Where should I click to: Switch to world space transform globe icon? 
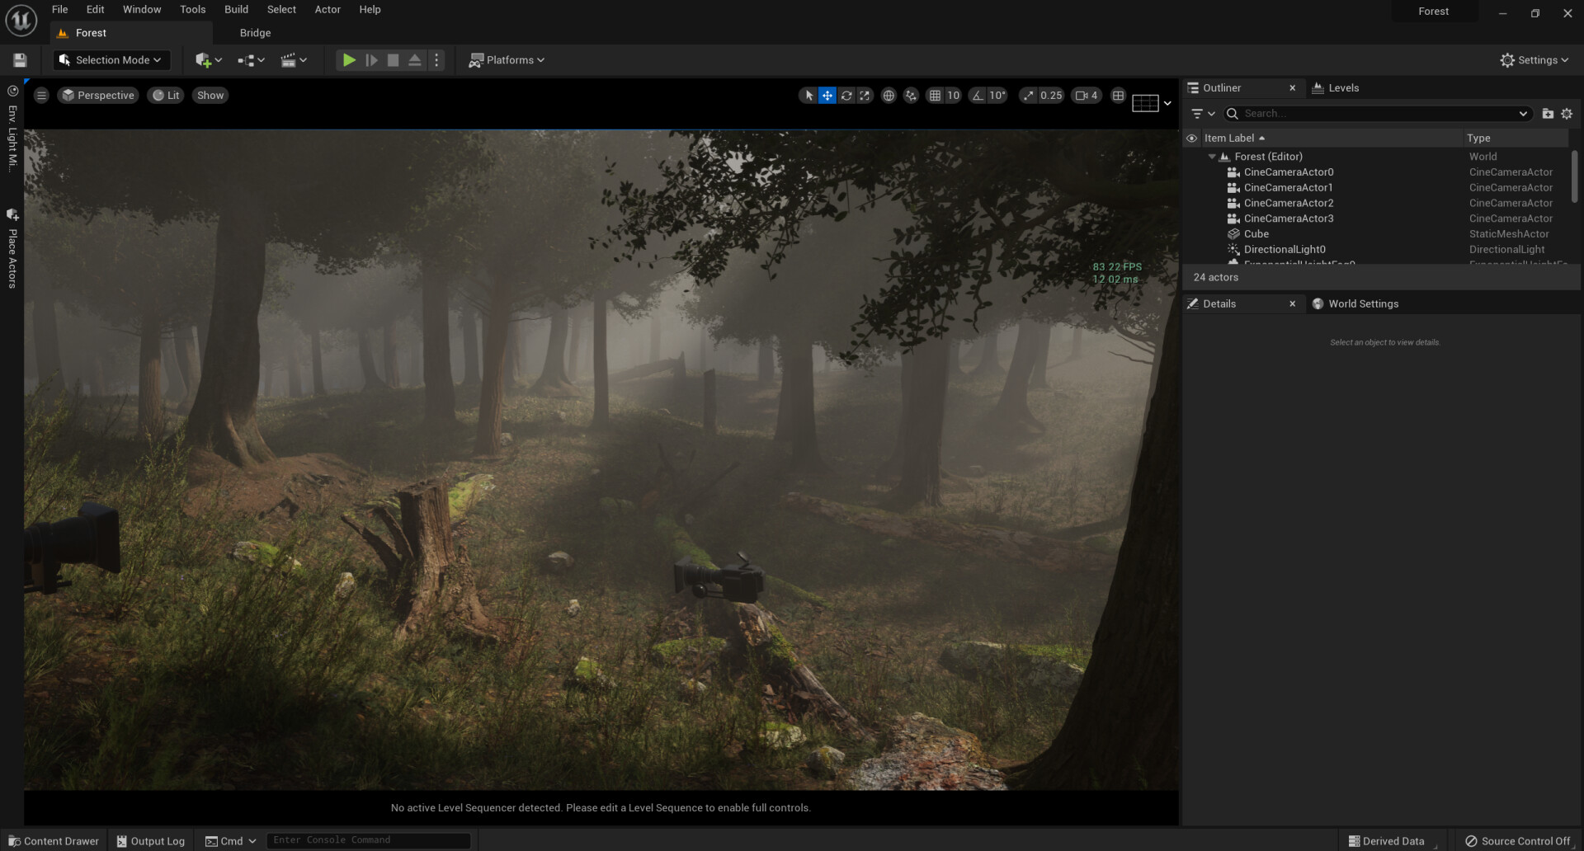click(x=889, y=96)
